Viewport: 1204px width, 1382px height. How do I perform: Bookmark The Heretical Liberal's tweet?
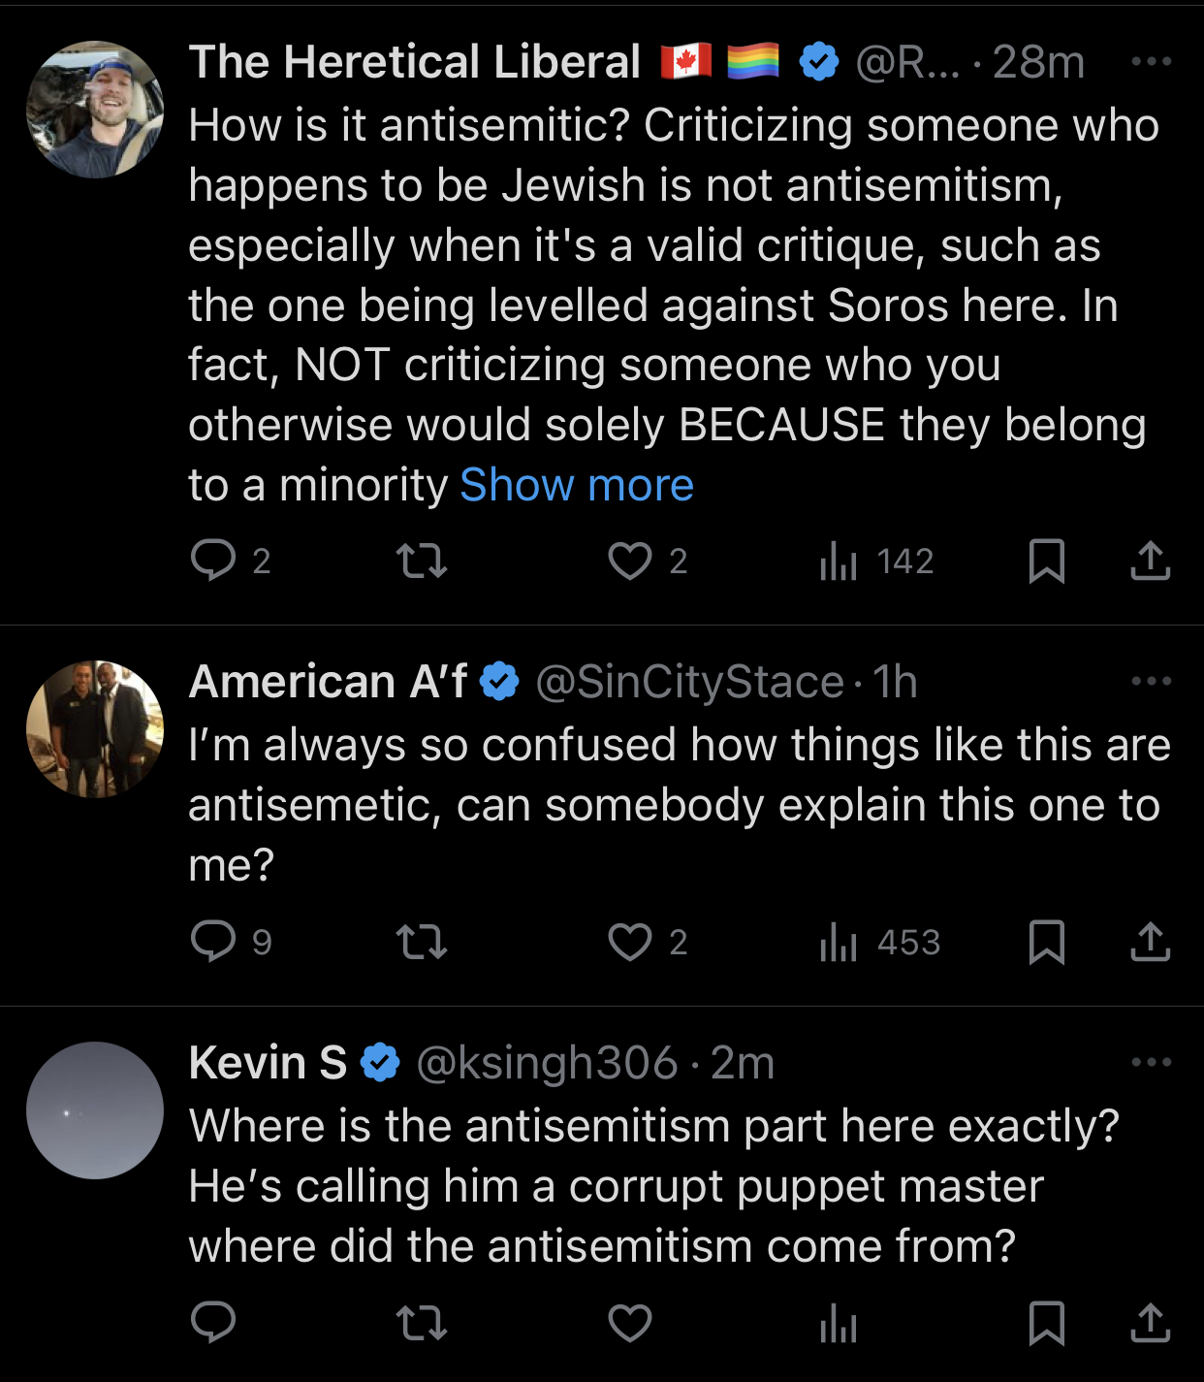pos(1046,561)
